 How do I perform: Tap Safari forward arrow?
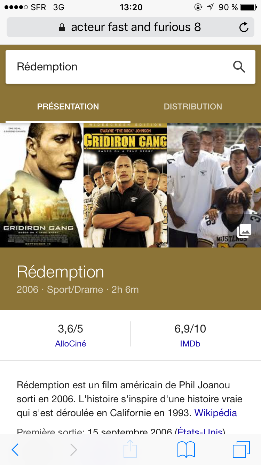73,450
